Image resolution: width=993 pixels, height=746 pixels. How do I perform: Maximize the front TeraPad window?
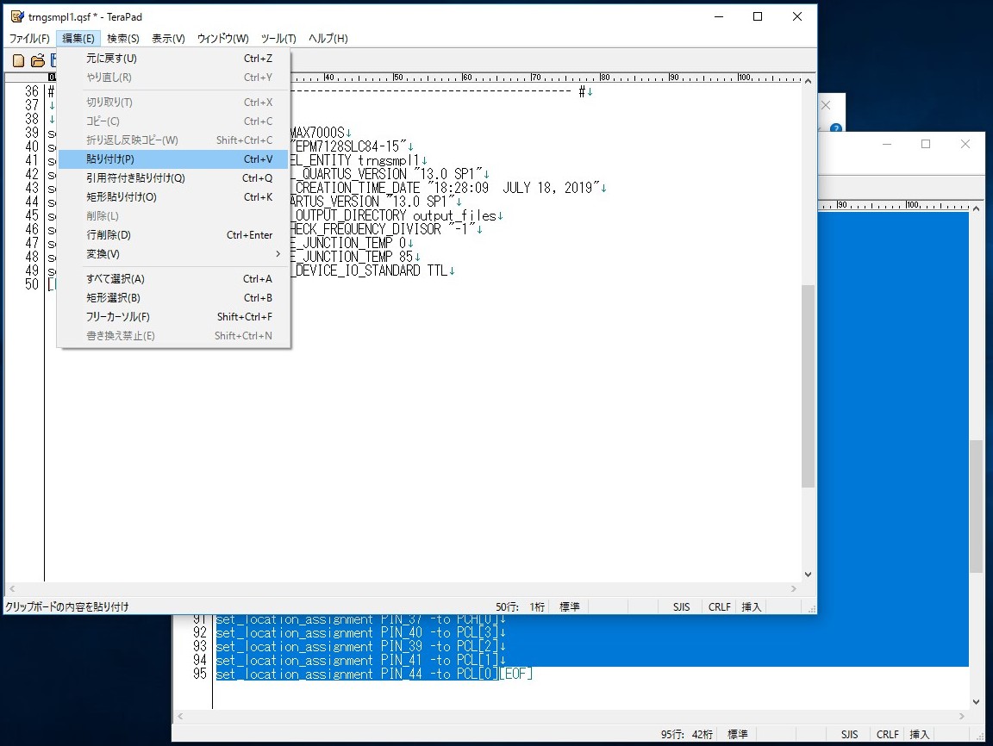(758, 17)
